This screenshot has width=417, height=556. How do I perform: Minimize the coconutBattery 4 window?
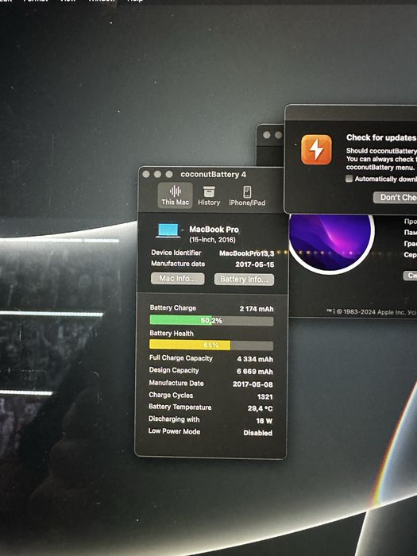pos(157,174)
